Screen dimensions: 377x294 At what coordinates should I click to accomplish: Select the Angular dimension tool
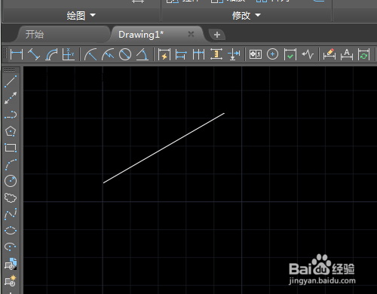point(143,54)
